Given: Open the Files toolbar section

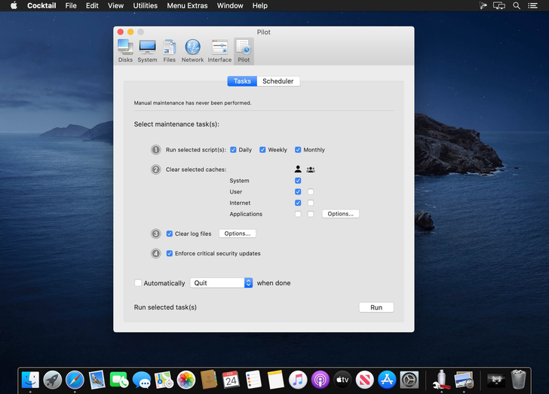Looking at the screenshot, I should pyautogui.click(x=170, y=50).
